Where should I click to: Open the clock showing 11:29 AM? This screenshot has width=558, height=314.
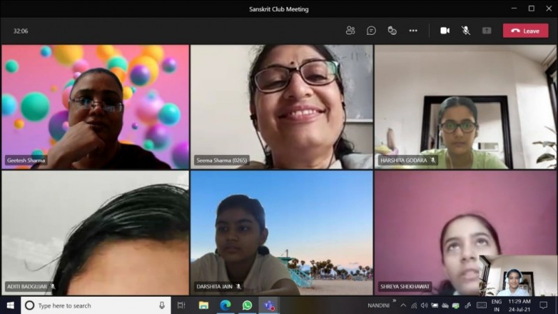(519, 306)
